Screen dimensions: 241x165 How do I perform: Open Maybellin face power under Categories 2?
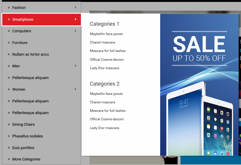coord(107,94)
